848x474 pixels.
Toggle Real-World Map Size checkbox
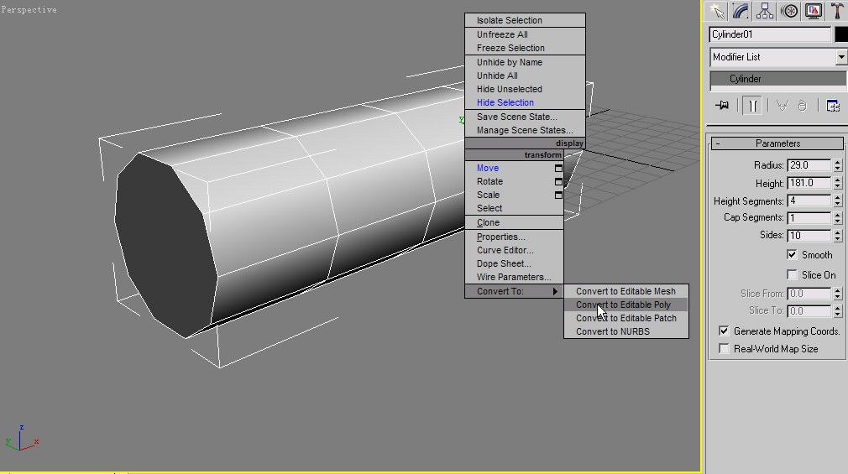pos(724,348)
